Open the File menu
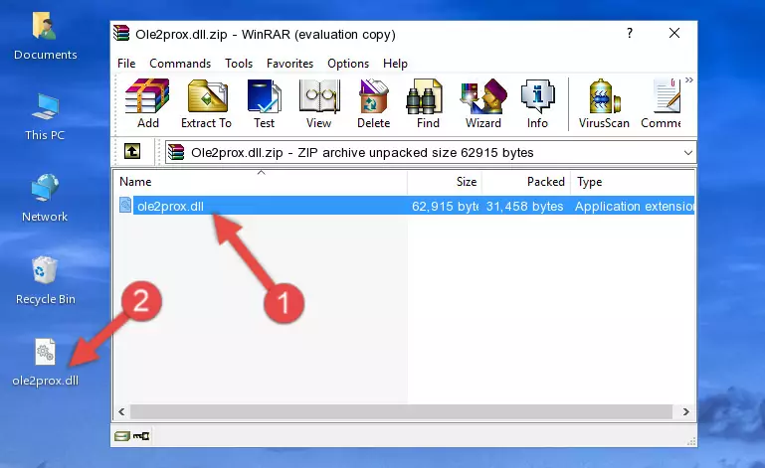 click(126, 64)
